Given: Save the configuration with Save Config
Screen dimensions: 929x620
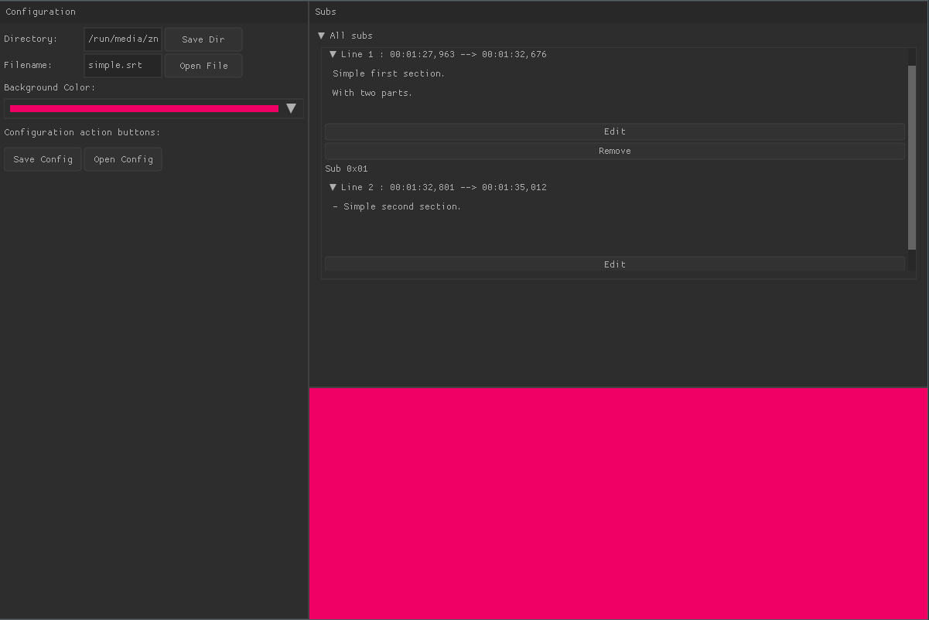Looking at the screenshot, I should pos(43,159).
